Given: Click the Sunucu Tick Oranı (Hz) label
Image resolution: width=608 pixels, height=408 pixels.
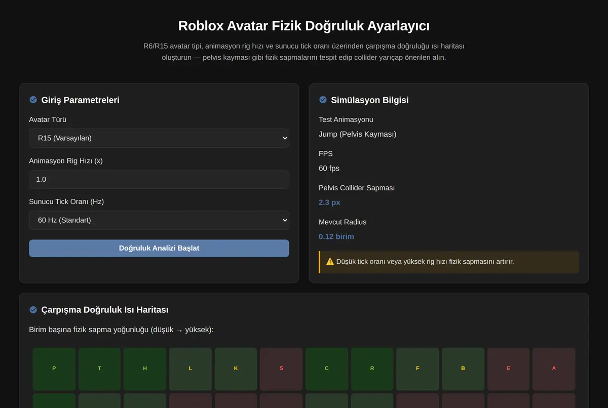Looking at the screenshot, I should tap(66, 201).
